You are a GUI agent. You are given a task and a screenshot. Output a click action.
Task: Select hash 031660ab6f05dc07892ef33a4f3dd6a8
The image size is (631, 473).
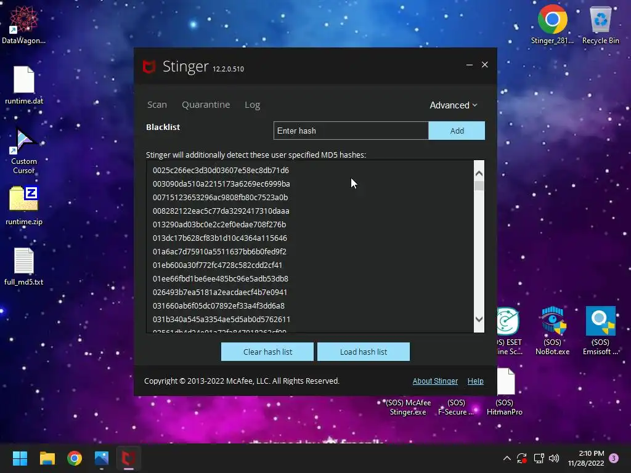[219, 305]
